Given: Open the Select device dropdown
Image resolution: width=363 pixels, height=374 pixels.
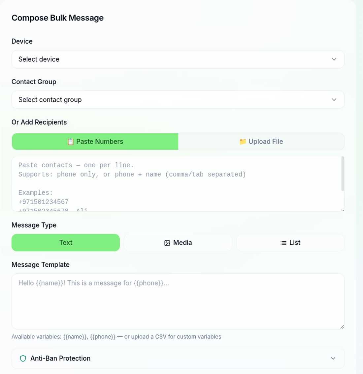Looking at the screenshot, I should tap(178, 59).
